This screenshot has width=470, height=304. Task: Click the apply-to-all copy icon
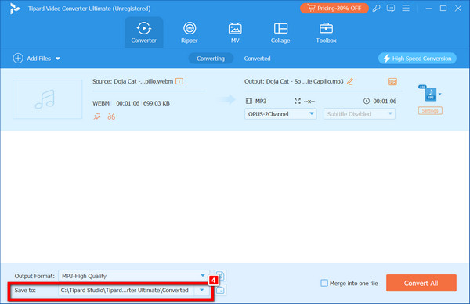pyautogui.click(x=220, y=275)
